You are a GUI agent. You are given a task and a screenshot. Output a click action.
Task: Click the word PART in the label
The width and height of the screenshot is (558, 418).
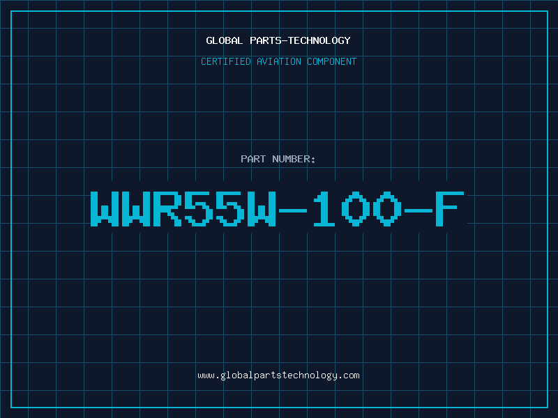(x=253, y=159)
